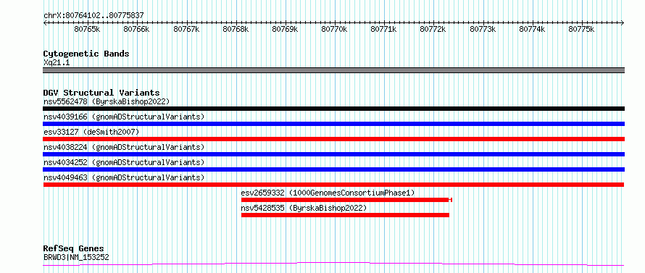Select the blue nsv4039166 variant bar

pyautogui.click(x=334, y=124)
